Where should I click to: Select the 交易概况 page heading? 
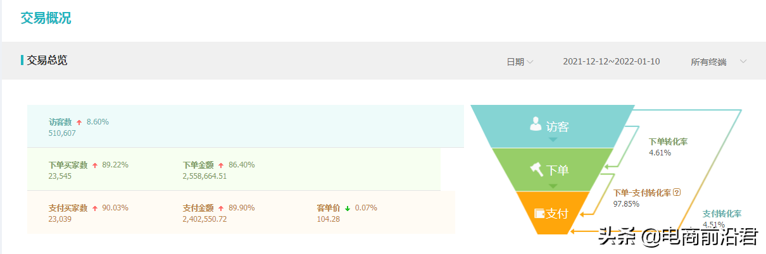pyautogui.click(x=46, y=18)
